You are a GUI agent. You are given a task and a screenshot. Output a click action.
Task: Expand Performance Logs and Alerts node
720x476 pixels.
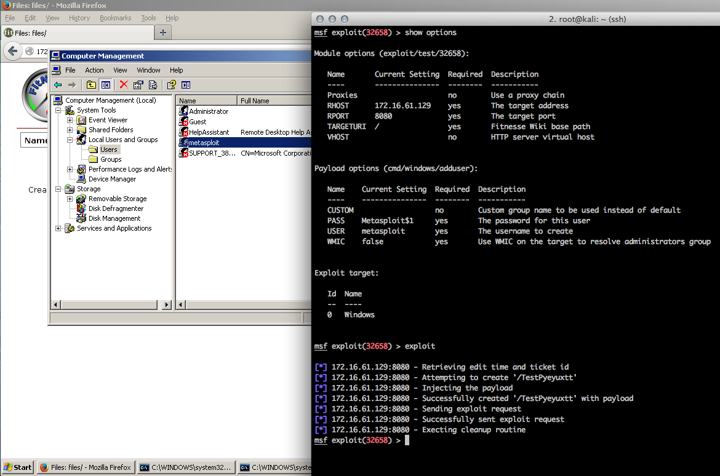tap(70, 169)
